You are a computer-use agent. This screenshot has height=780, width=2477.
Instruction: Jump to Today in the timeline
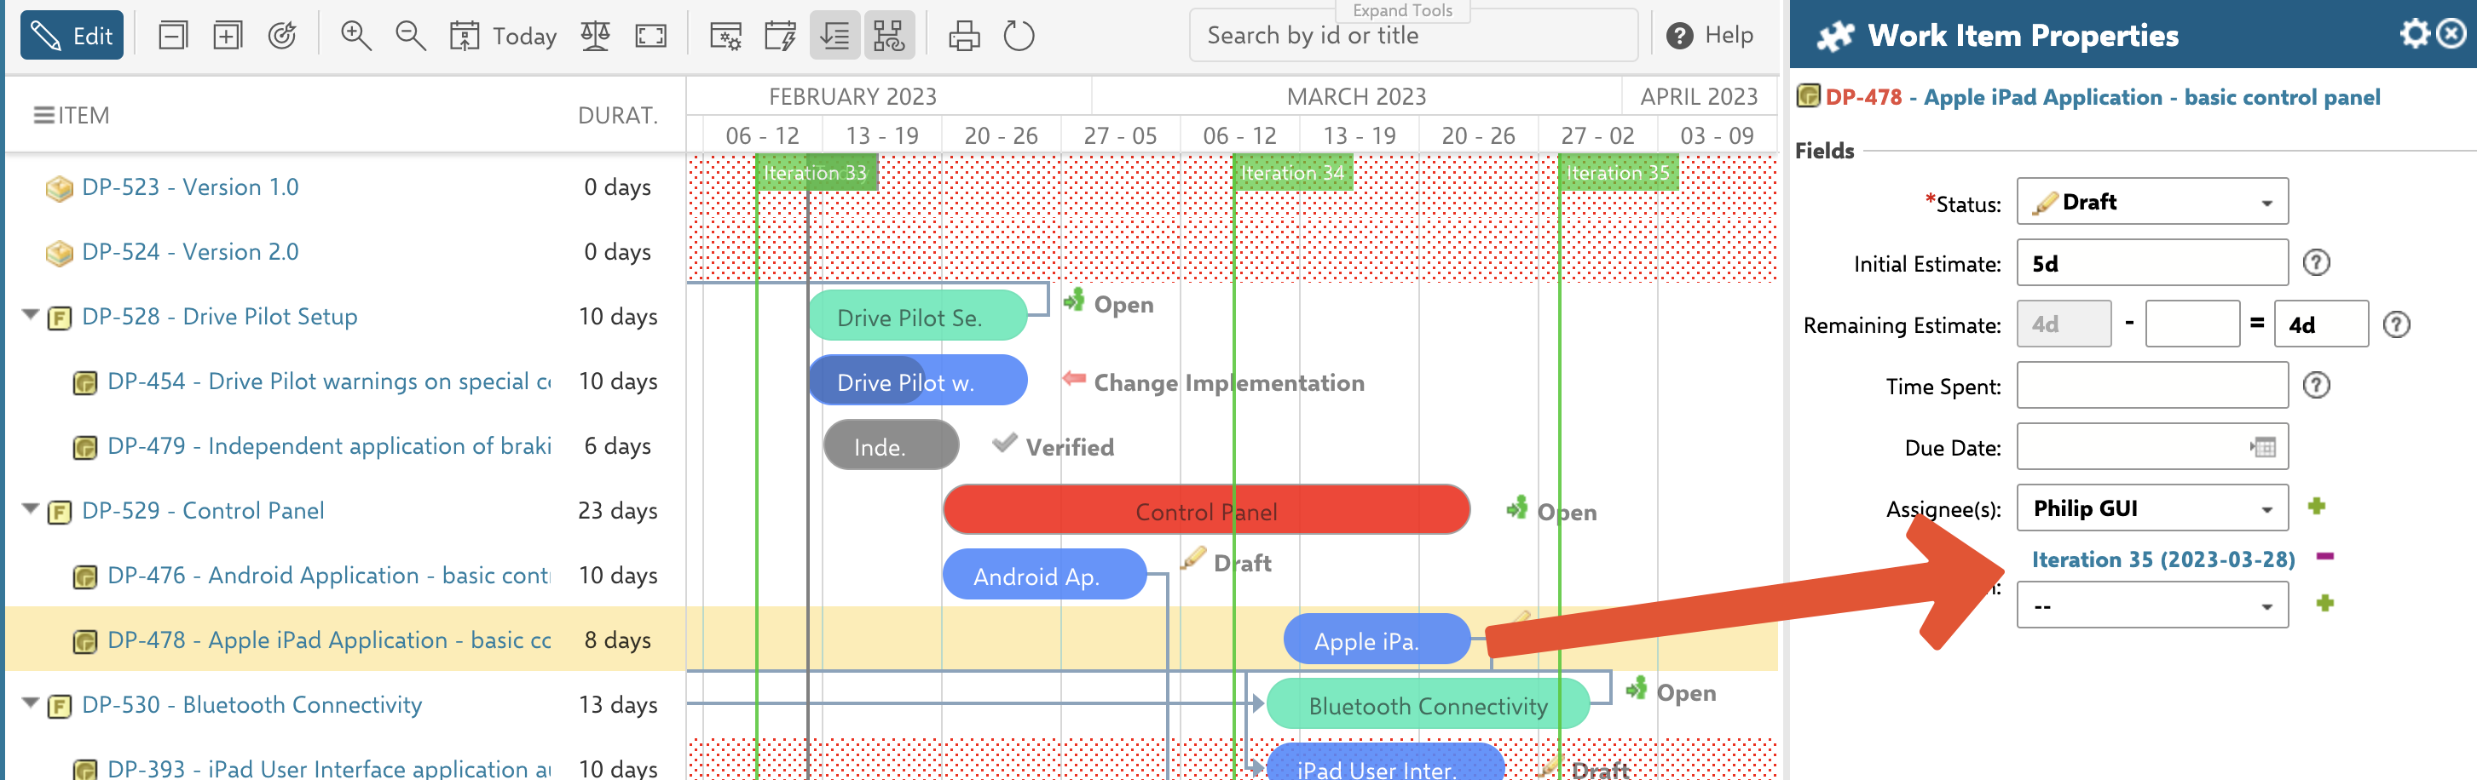coord(503,36)
